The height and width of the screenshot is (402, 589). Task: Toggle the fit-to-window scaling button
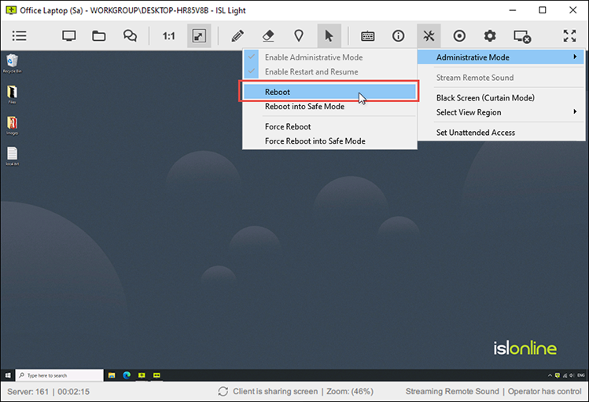pyautogui.click(x=199, y=35)
